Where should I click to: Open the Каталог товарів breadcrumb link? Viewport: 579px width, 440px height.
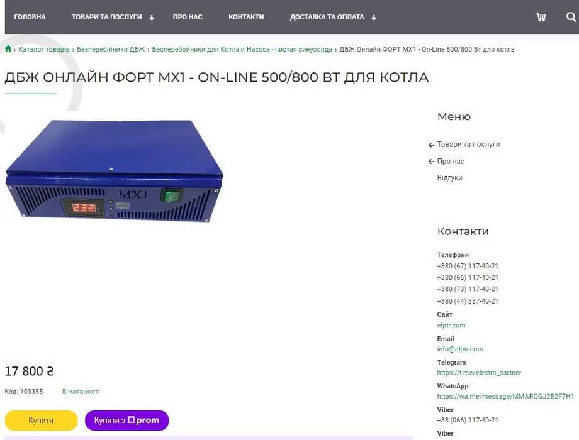click(x=44, y=49)
